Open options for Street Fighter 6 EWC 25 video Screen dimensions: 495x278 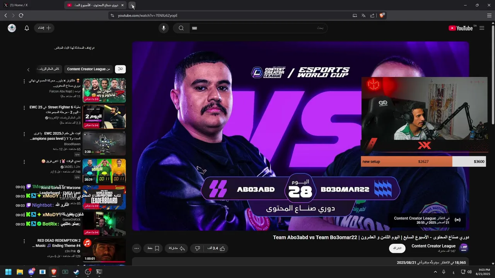[x=24, y=108]
